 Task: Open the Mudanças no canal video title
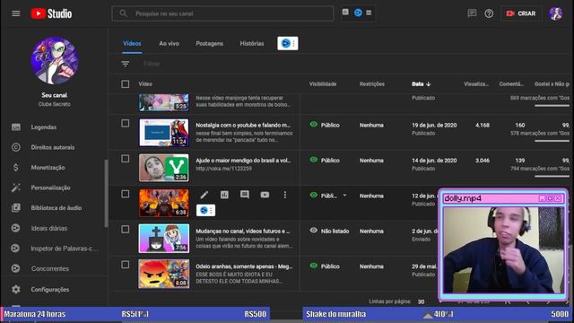coord(243,231)
